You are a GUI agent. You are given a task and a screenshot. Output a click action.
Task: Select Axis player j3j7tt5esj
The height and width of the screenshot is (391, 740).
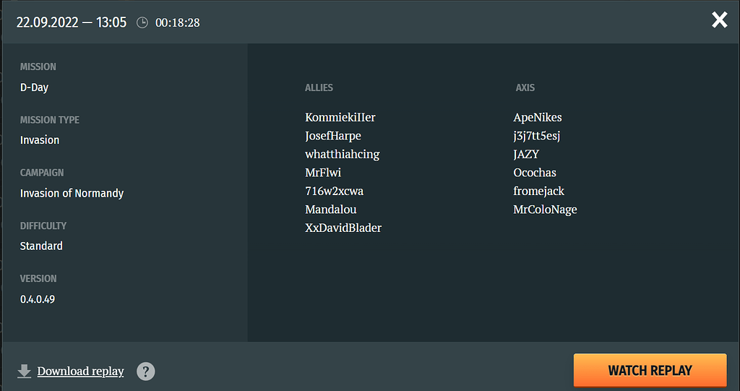click(x=537, y=136)
